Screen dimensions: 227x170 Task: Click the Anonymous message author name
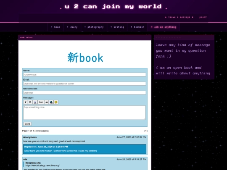[30, 137]
